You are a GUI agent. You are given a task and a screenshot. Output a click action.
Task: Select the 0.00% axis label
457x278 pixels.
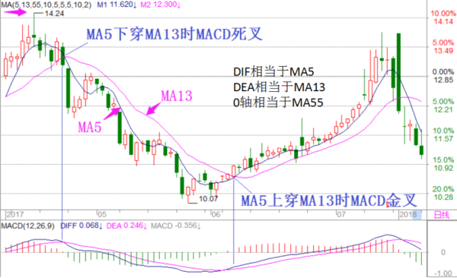[x=443, y=72]
